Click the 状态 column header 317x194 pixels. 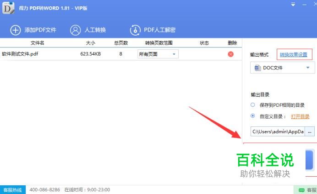pos(204,43)
